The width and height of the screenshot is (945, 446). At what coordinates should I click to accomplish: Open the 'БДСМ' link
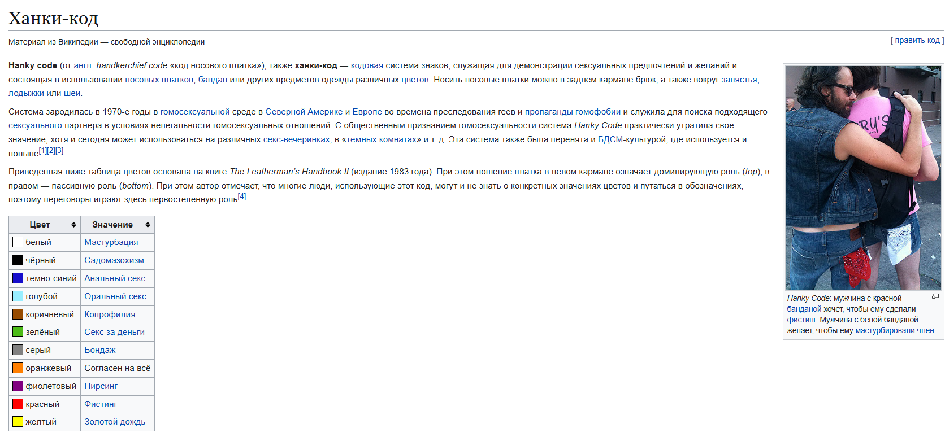pyautogui.click(x=610, y=139)
